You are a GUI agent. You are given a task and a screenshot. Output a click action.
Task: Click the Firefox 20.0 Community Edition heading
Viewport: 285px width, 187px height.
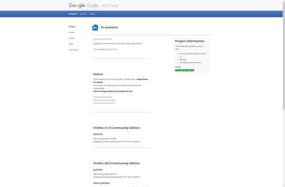coord(116,163)
